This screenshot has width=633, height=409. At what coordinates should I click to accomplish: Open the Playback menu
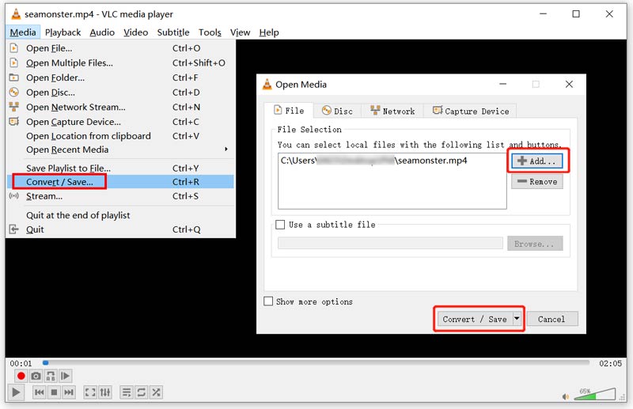pos(63,32)
